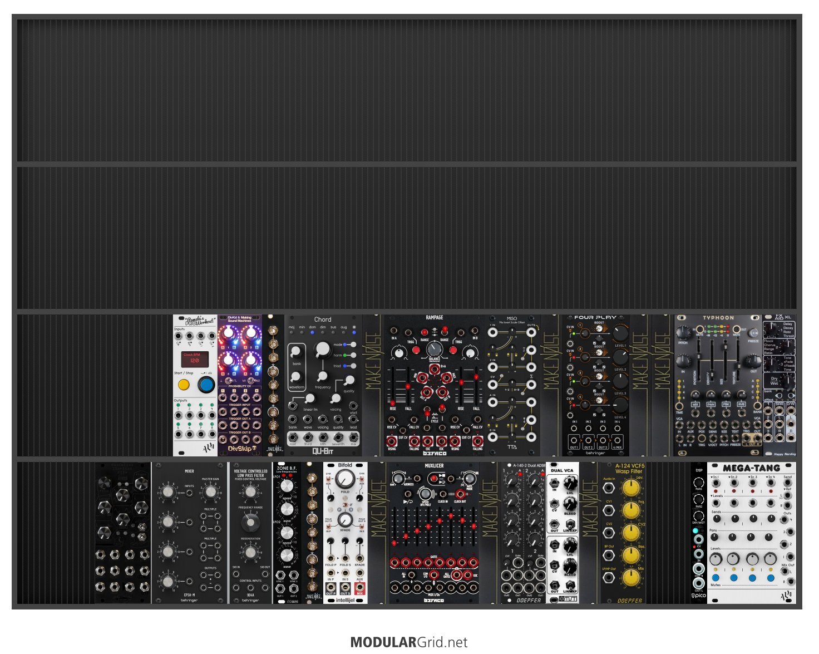This screenshot has width=819, height=654.
Task: Click the blue encoder knob on Pamela's Workout
Action: point(206,384)
